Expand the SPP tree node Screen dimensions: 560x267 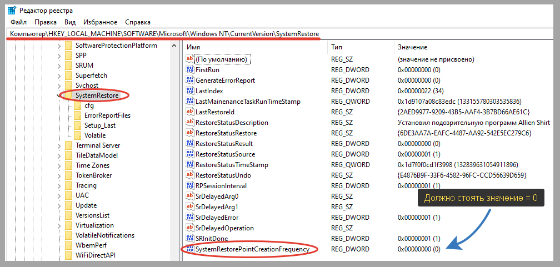tap(59, 56)
